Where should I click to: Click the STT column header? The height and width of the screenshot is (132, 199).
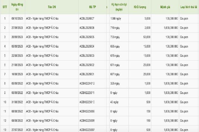[5, 7]
